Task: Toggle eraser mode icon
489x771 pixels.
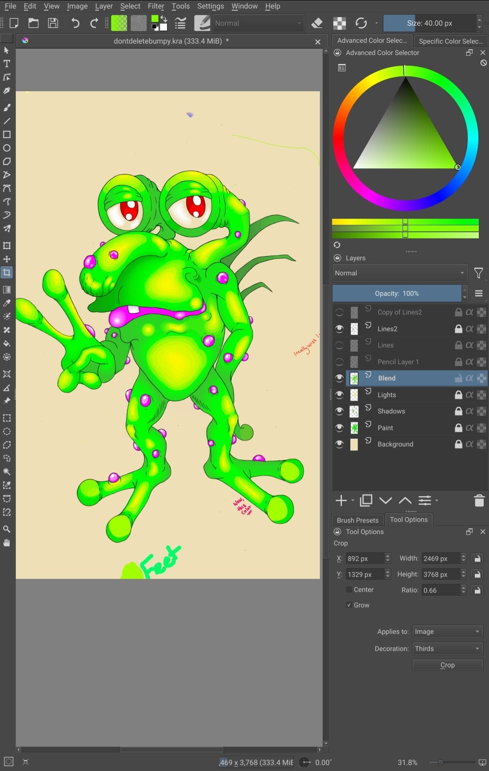Action: point(317,23)
